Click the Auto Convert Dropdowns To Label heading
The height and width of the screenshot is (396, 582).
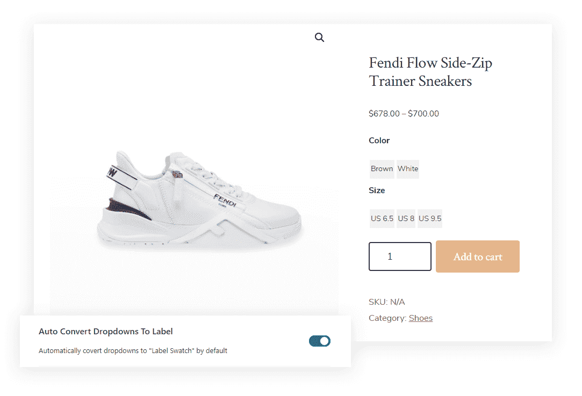tap(105, 332)
